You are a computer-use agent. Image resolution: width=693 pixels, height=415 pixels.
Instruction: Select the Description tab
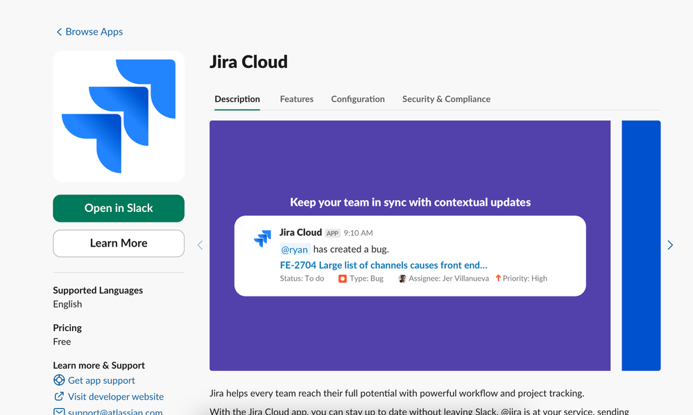click(x=237, y=99)
